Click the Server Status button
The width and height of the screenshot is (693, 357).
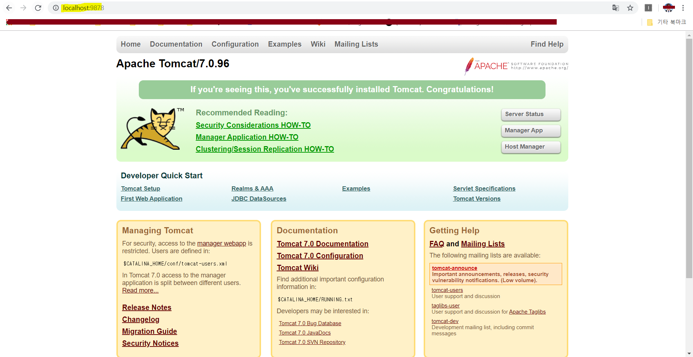tap(531, 114)
